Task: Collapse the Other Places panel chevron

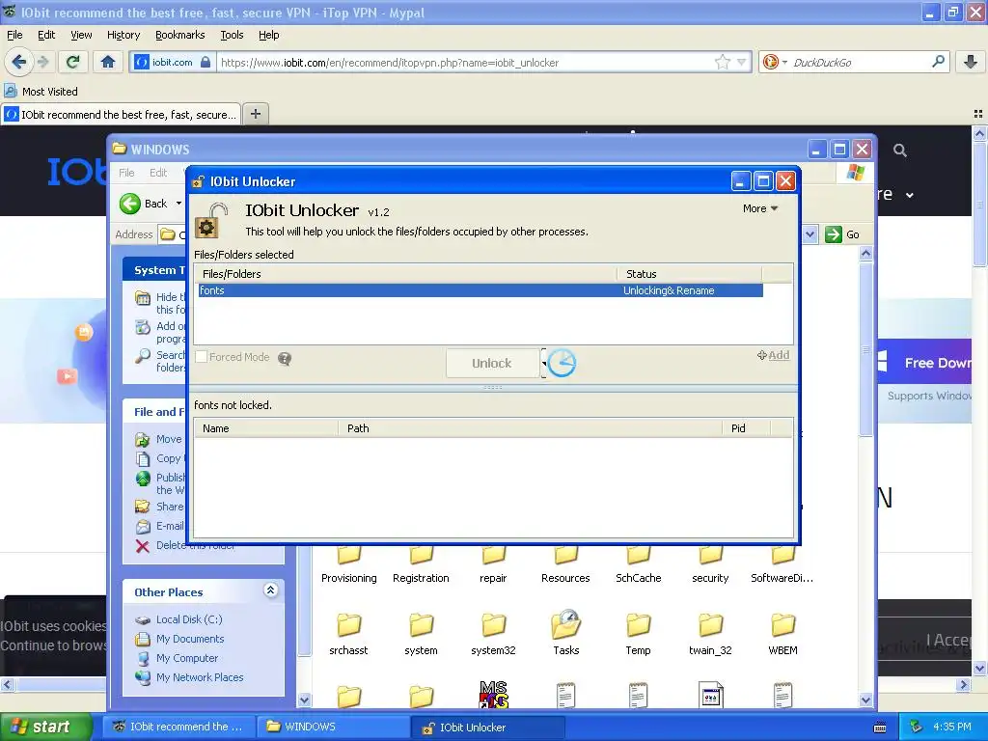Action: [270, 590]
